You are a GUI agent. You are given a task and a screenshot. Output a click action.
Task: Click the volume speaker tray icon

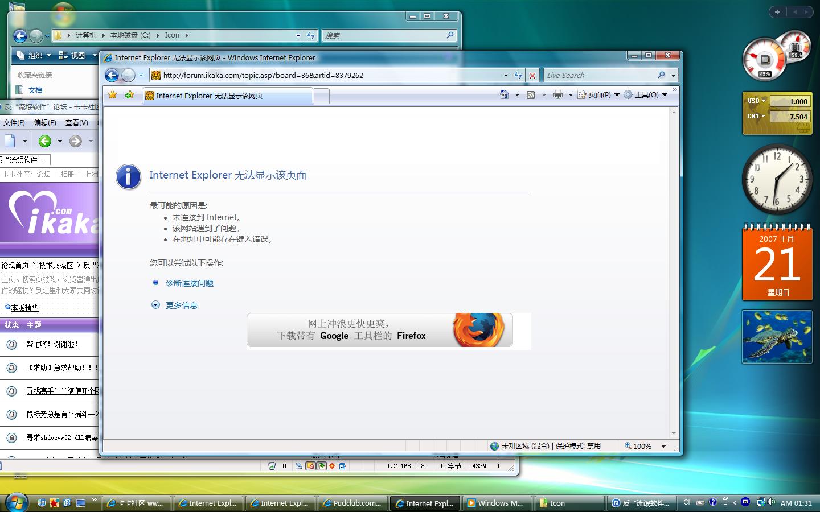click(771, 502)
